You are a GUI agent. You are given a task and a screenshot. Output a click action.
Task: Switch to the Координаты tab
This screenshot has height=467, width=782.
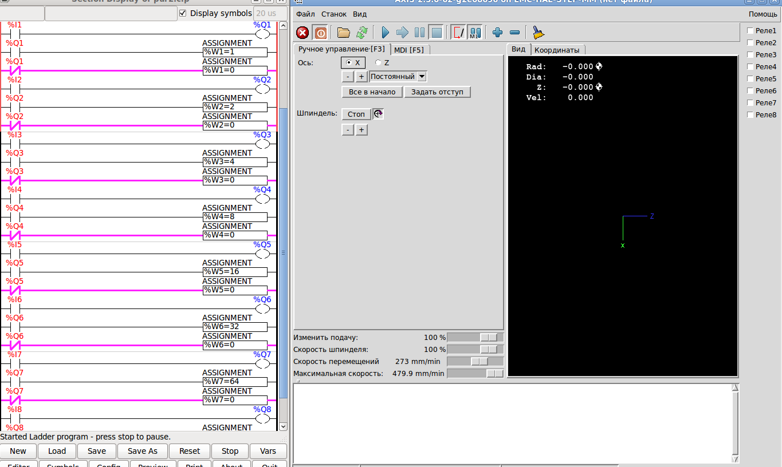tap(557, 50)
